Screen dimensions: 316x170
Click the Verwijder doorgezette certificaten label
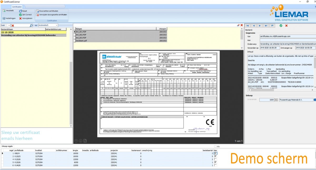[53, 15]
